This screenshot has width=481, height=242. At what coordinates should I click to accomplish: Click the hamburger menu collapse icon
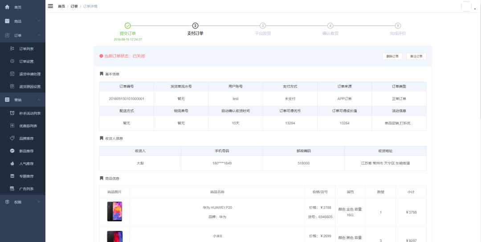(x=50, y=6)
